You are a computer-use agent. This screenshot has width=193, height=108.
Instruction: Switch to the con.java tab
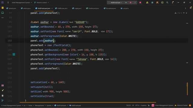[125, 8]
